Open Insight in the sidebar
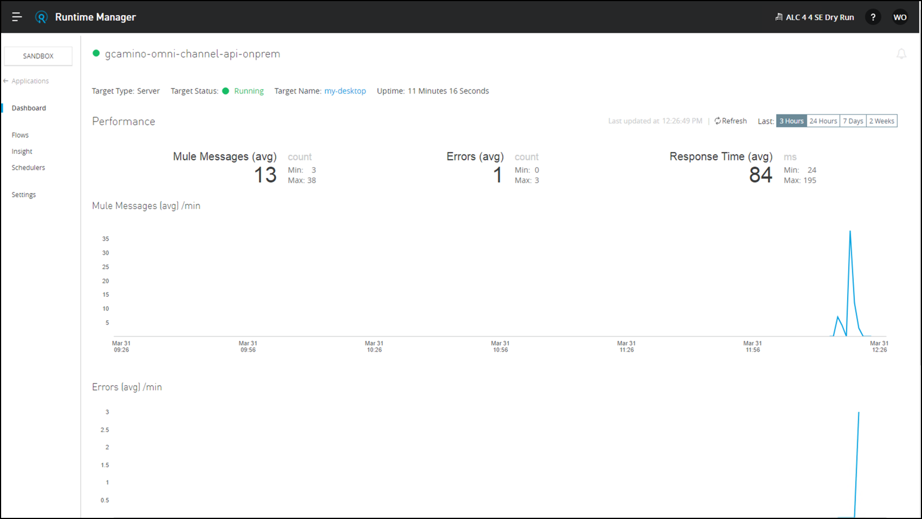The height and width of the screenshot is (519, 922). point(22,151)
